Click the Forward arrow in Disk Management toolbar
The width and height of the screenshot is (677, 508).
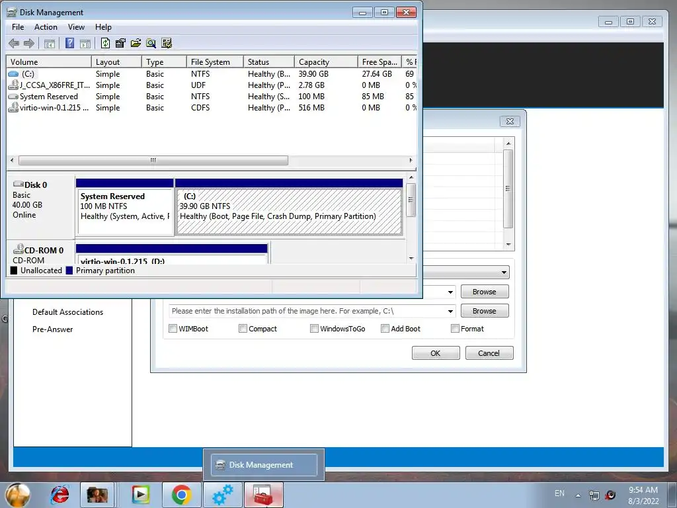click(29, 43)
